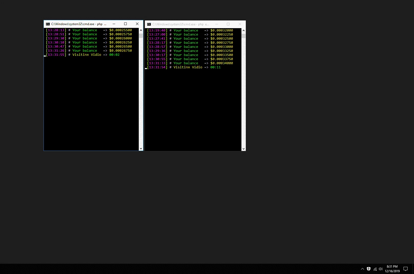Click 'Visitinx Vidio' line in right window
This screenshot has height=274, width=414.
[188, 67]
